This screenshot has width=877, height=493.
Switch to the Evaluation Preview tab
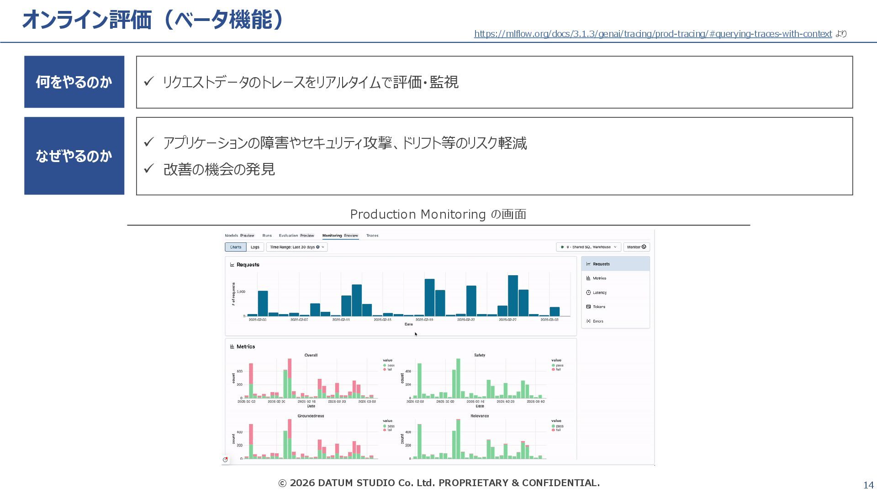coord(296,236)
